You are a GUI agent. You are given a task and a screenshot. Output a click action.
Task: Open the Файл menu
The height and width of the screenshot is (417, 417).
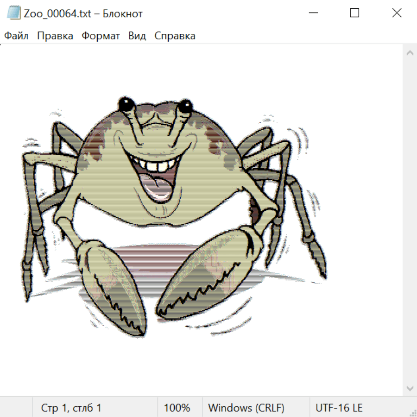click(x=17, y=36)
